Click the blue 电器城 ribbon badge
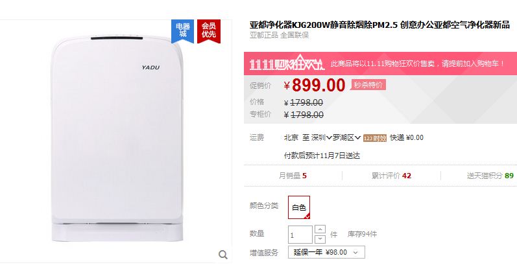This screenshot has height=267, width=517. [x=183, y=31]
